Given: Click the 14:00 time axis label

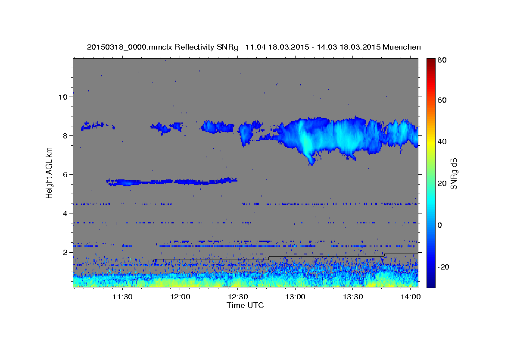Looking at the screenshot, I should [410, 297].
